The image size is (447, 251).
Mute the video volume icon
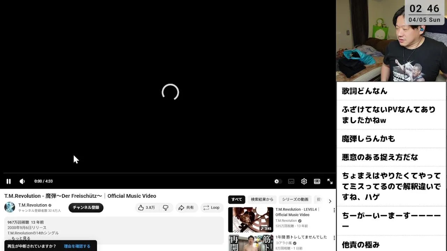coord(22,181)
